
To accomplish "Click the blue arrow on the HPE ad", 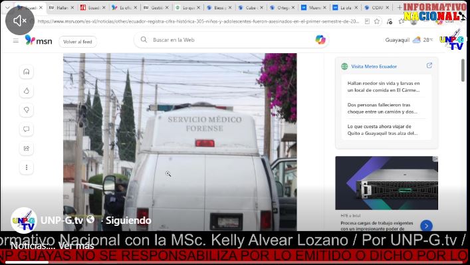I will 426,226.
